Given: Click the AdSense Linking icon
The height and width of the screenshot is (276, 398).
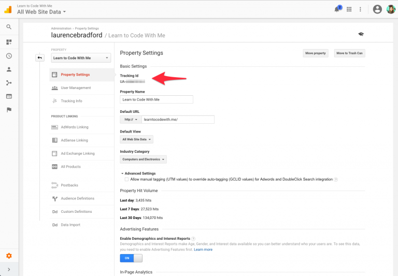Looking at the screenshot, I should click(x=54, y=140).
